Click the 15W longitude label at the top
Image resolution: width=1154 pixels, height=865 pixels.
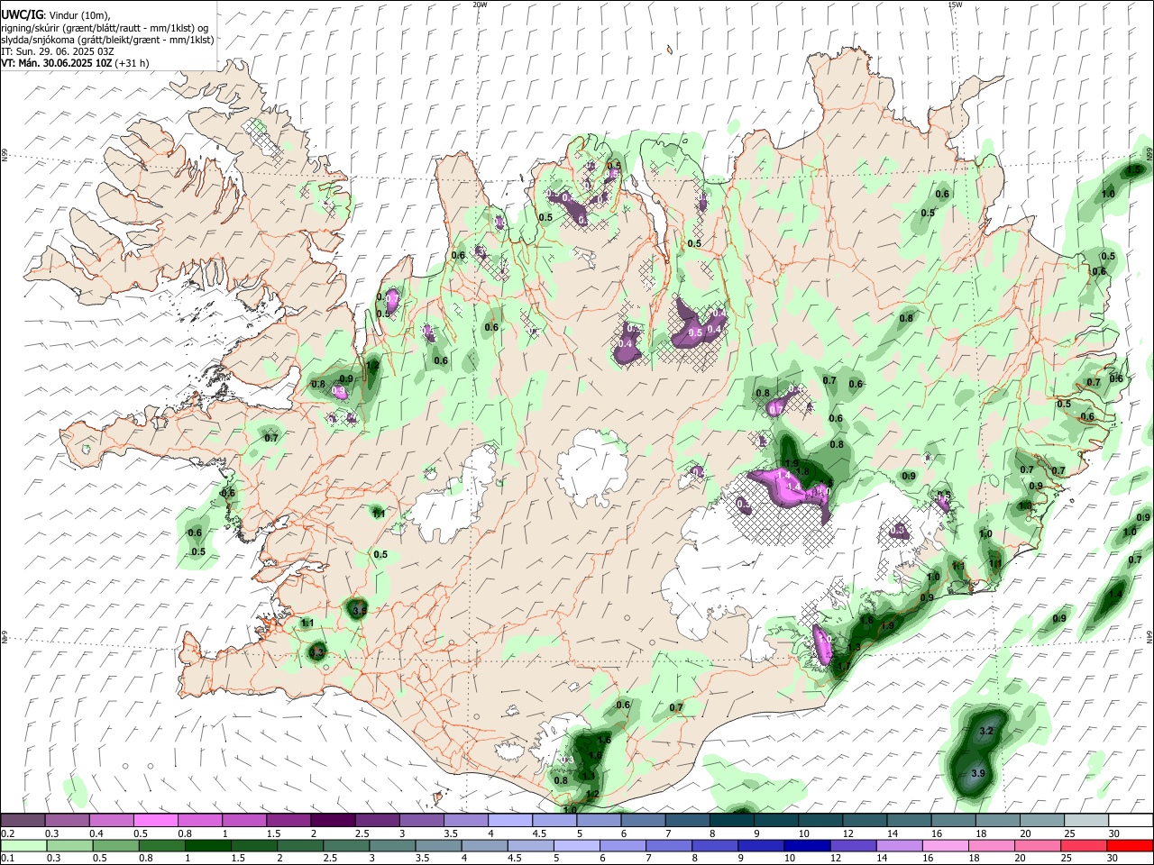pos(955,5)
